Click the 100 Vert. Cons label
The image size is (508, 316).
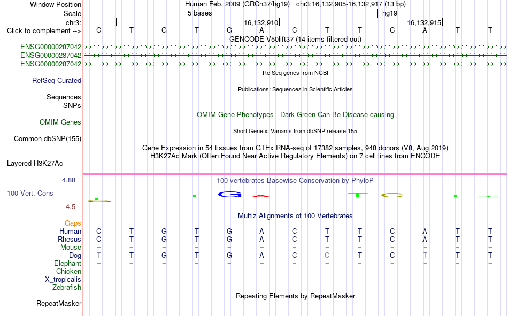(x=30, y=193)
